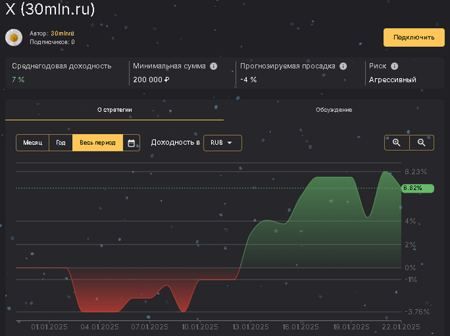Click the 8.23% axis label
This screenshot has width=450, height=336.
pyautogui.click(x=416, y=171)
